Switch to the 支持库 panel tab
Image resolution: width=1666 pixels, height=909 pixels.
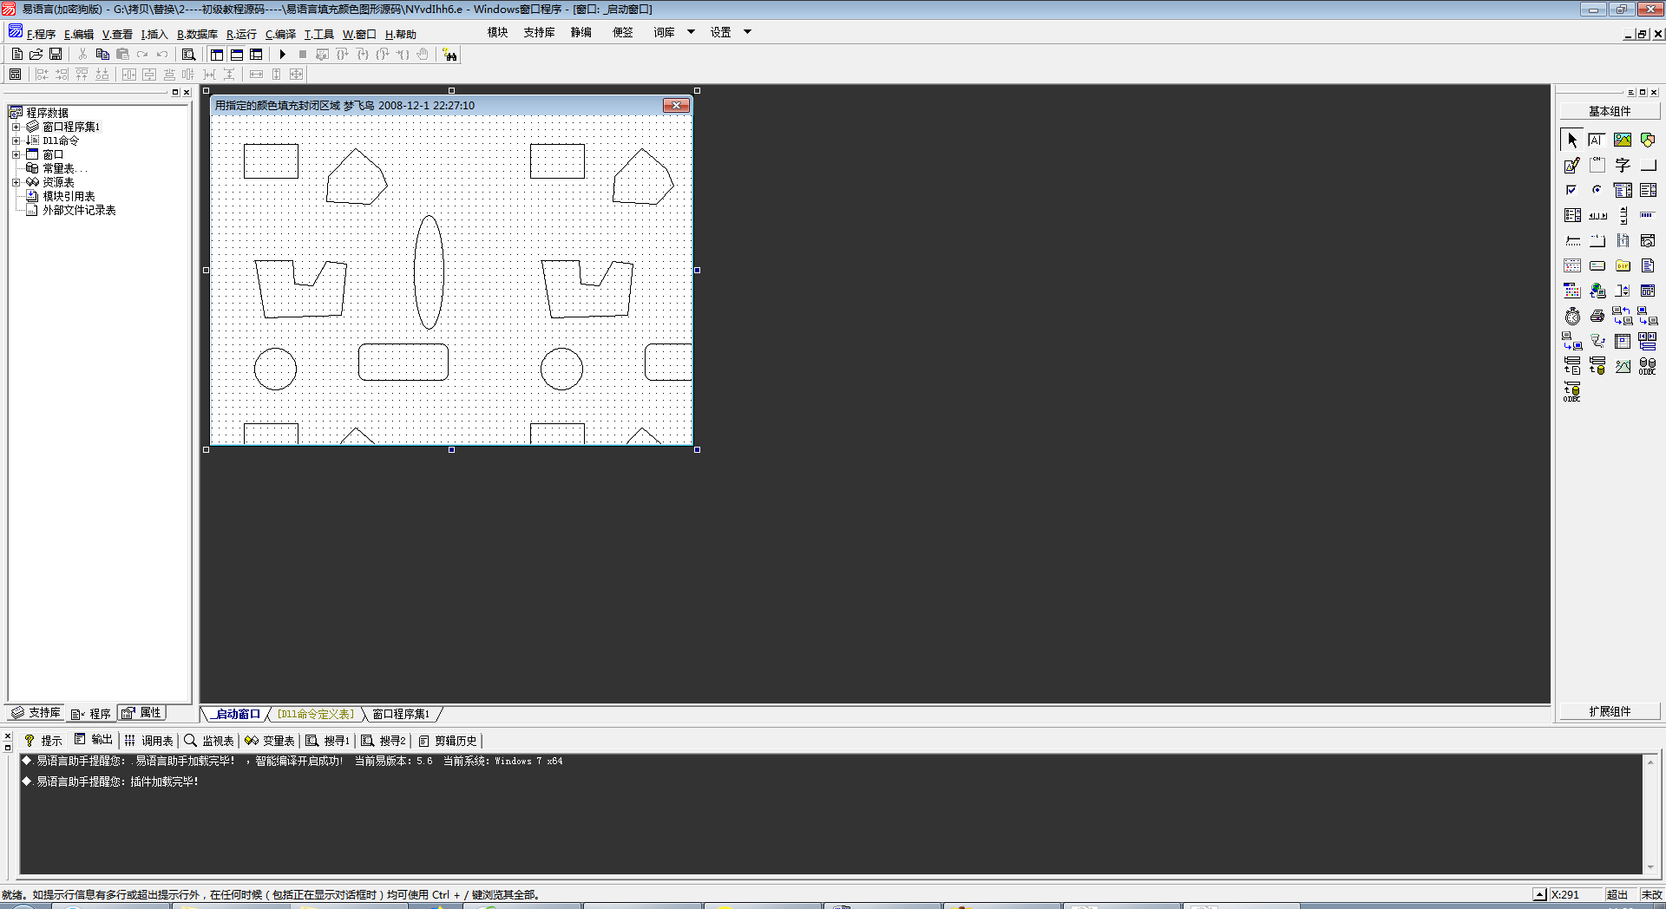[x=36, y=712]
